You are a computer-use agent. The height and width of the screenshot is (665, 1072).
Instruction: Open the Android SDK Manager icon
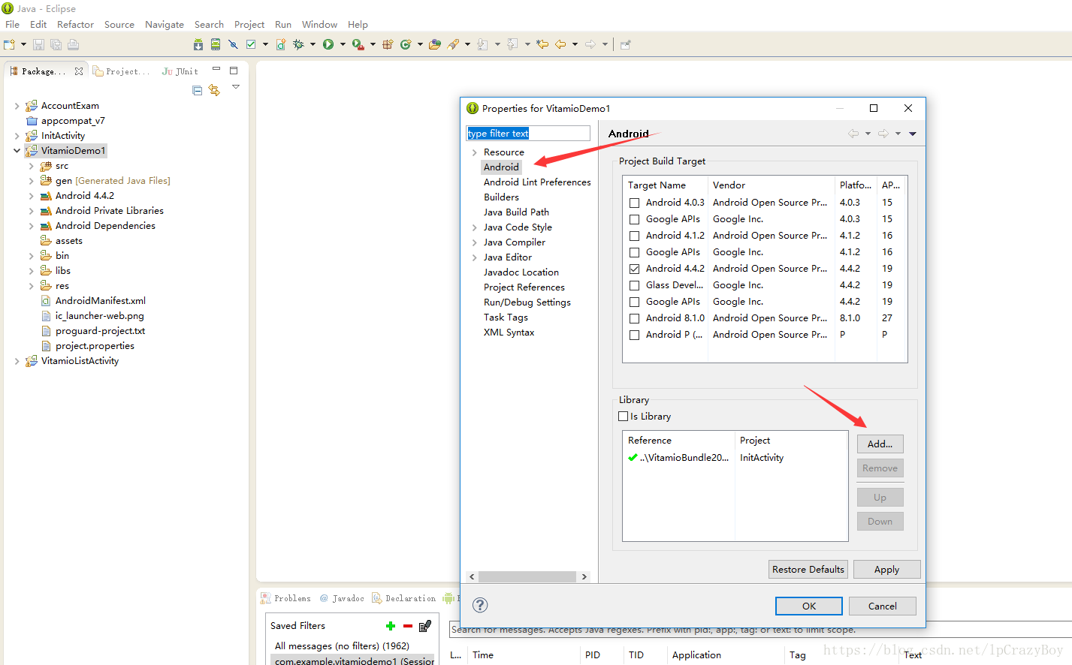point(198,44)
